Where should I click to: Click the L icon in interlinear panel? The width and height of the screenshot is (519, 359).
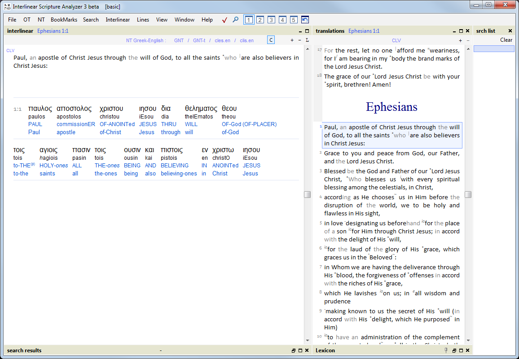(x=307, y=40)
